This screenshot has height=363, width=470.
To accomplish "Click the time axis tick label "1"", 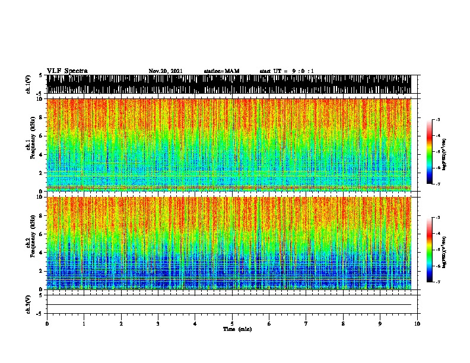I will click(84, 324).
